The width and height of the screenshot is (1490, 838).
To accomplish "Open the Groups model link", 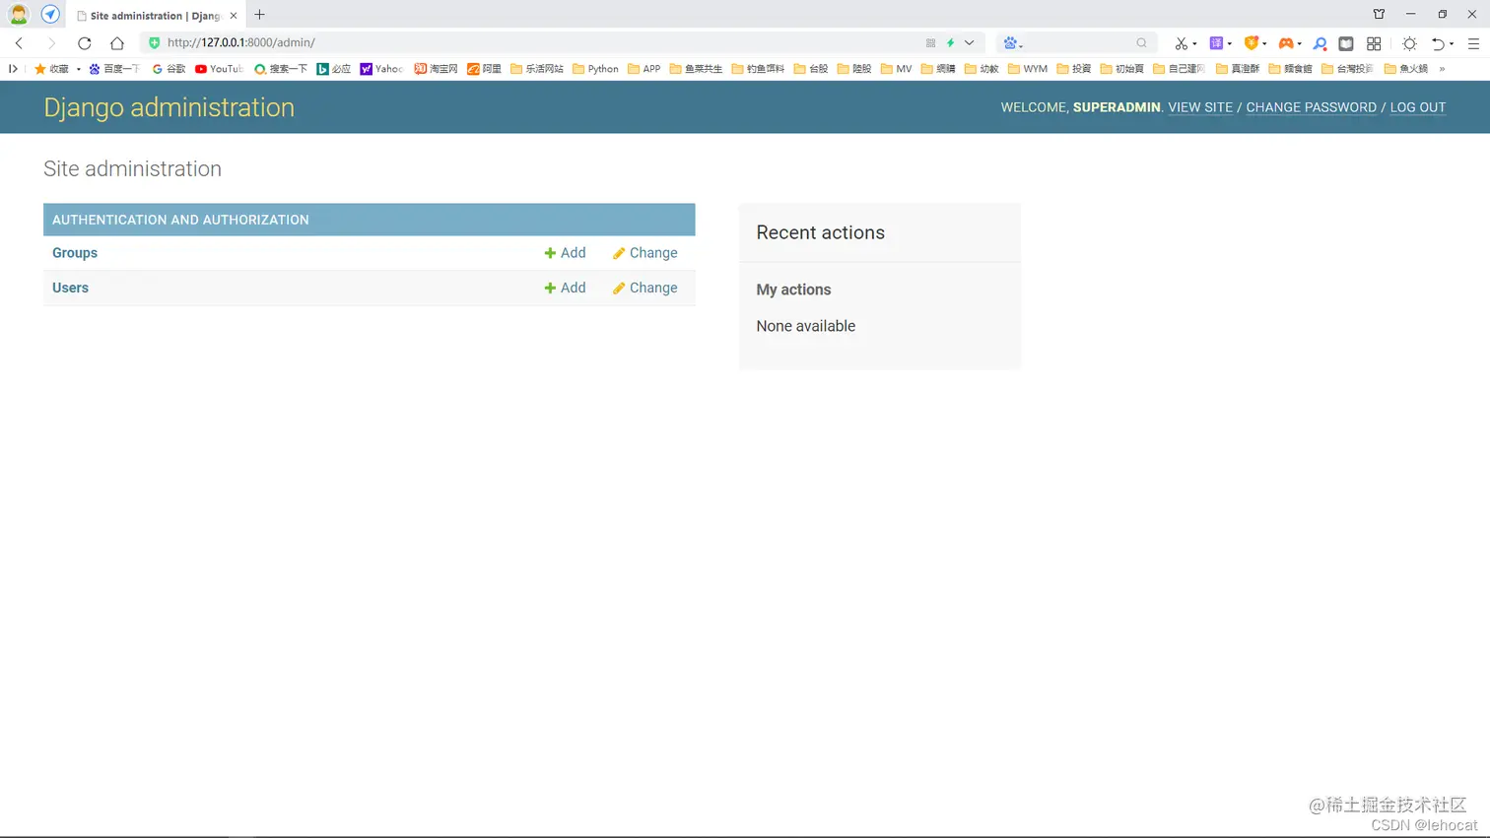I will [x=75, y=253].
